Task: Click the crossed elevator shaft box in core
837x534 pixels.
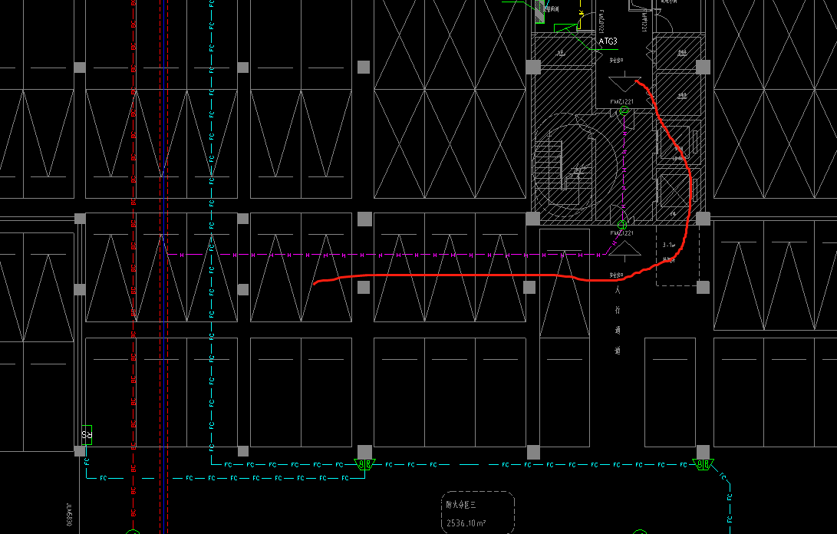Action: [674, 190]
